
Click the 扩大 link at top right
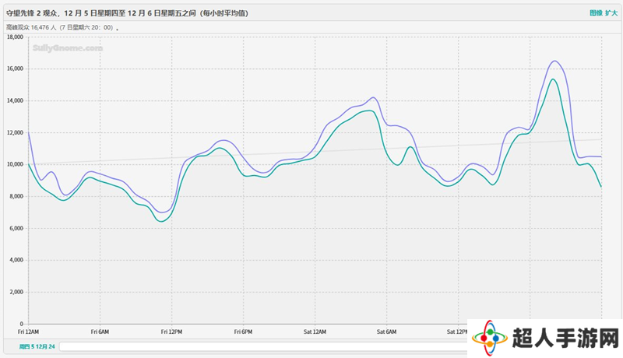point(611,13)
